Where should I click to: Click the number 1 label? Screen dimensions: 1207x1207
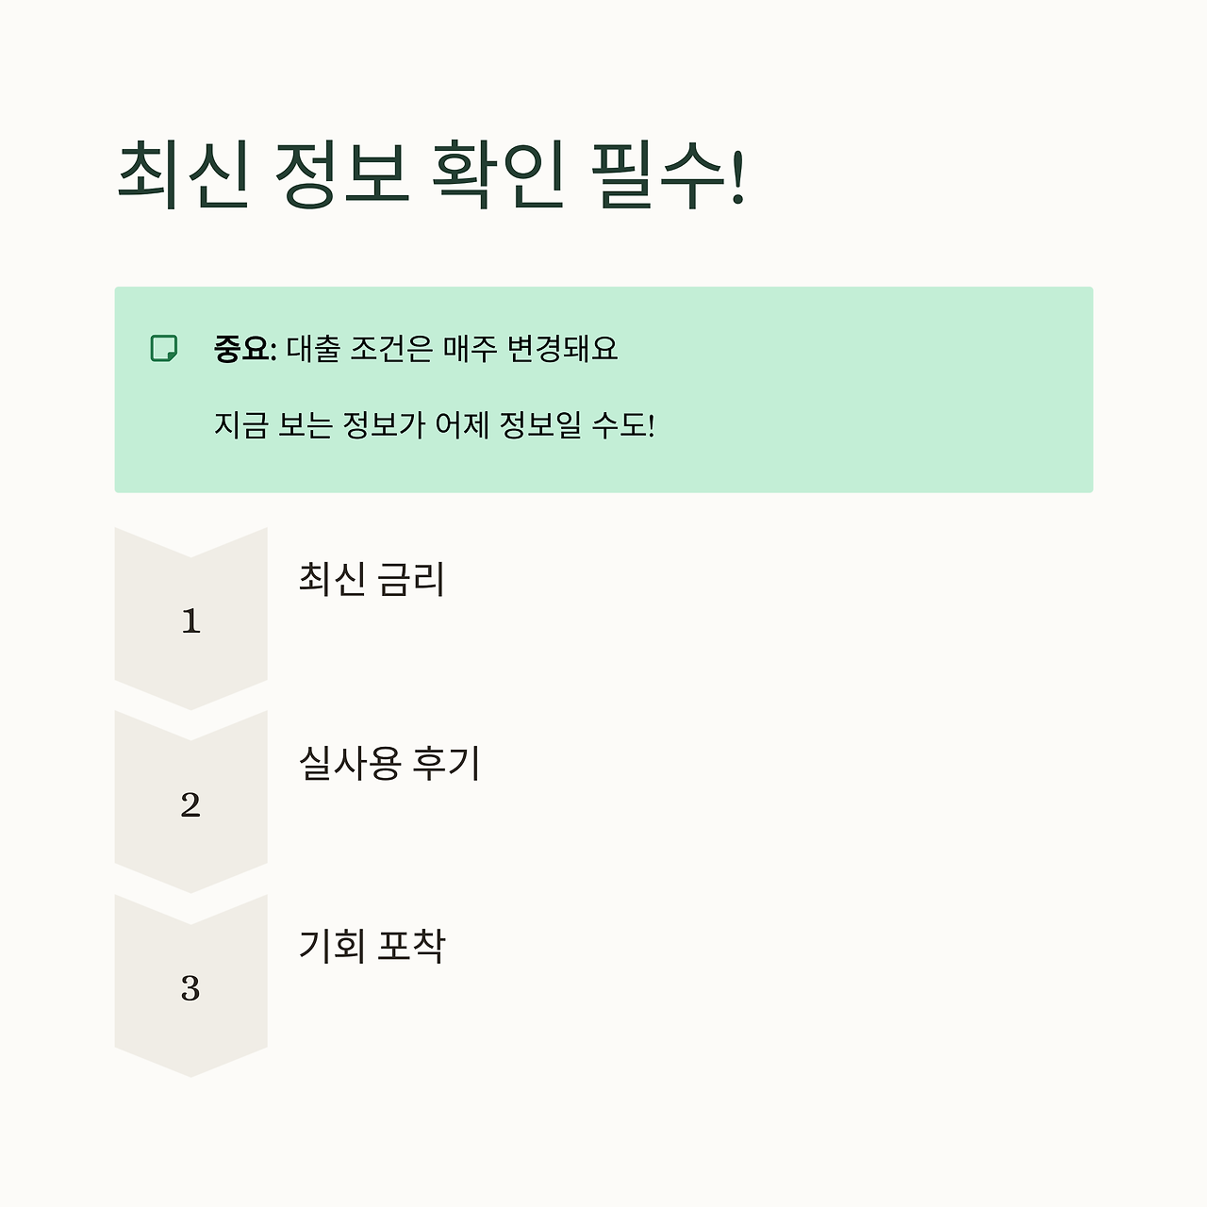tap(190, 621)
